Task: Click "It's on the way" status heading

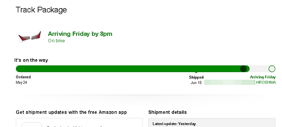Action: [31, 60]
